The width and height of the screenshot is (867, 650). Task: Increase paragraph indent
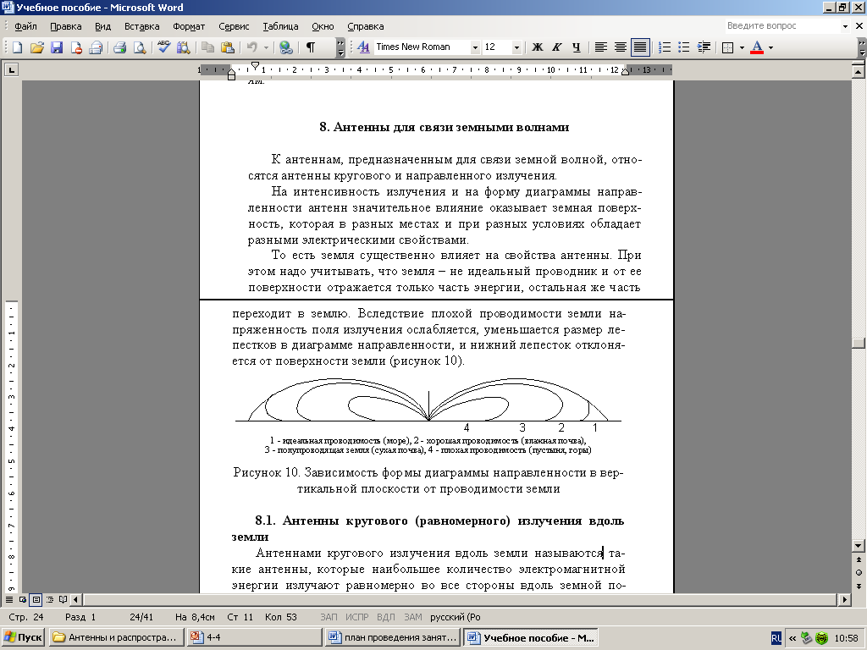[x=704, y=47]
